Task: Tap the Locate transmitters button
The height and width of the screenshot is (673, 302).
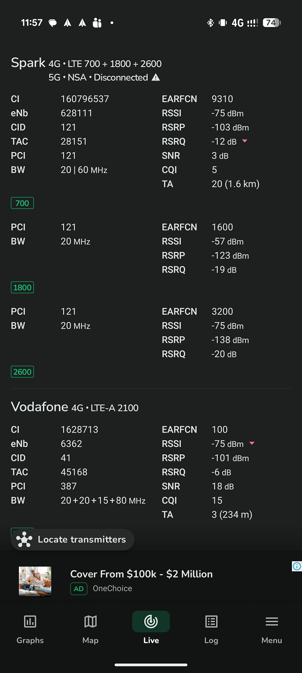Action: 72,539
